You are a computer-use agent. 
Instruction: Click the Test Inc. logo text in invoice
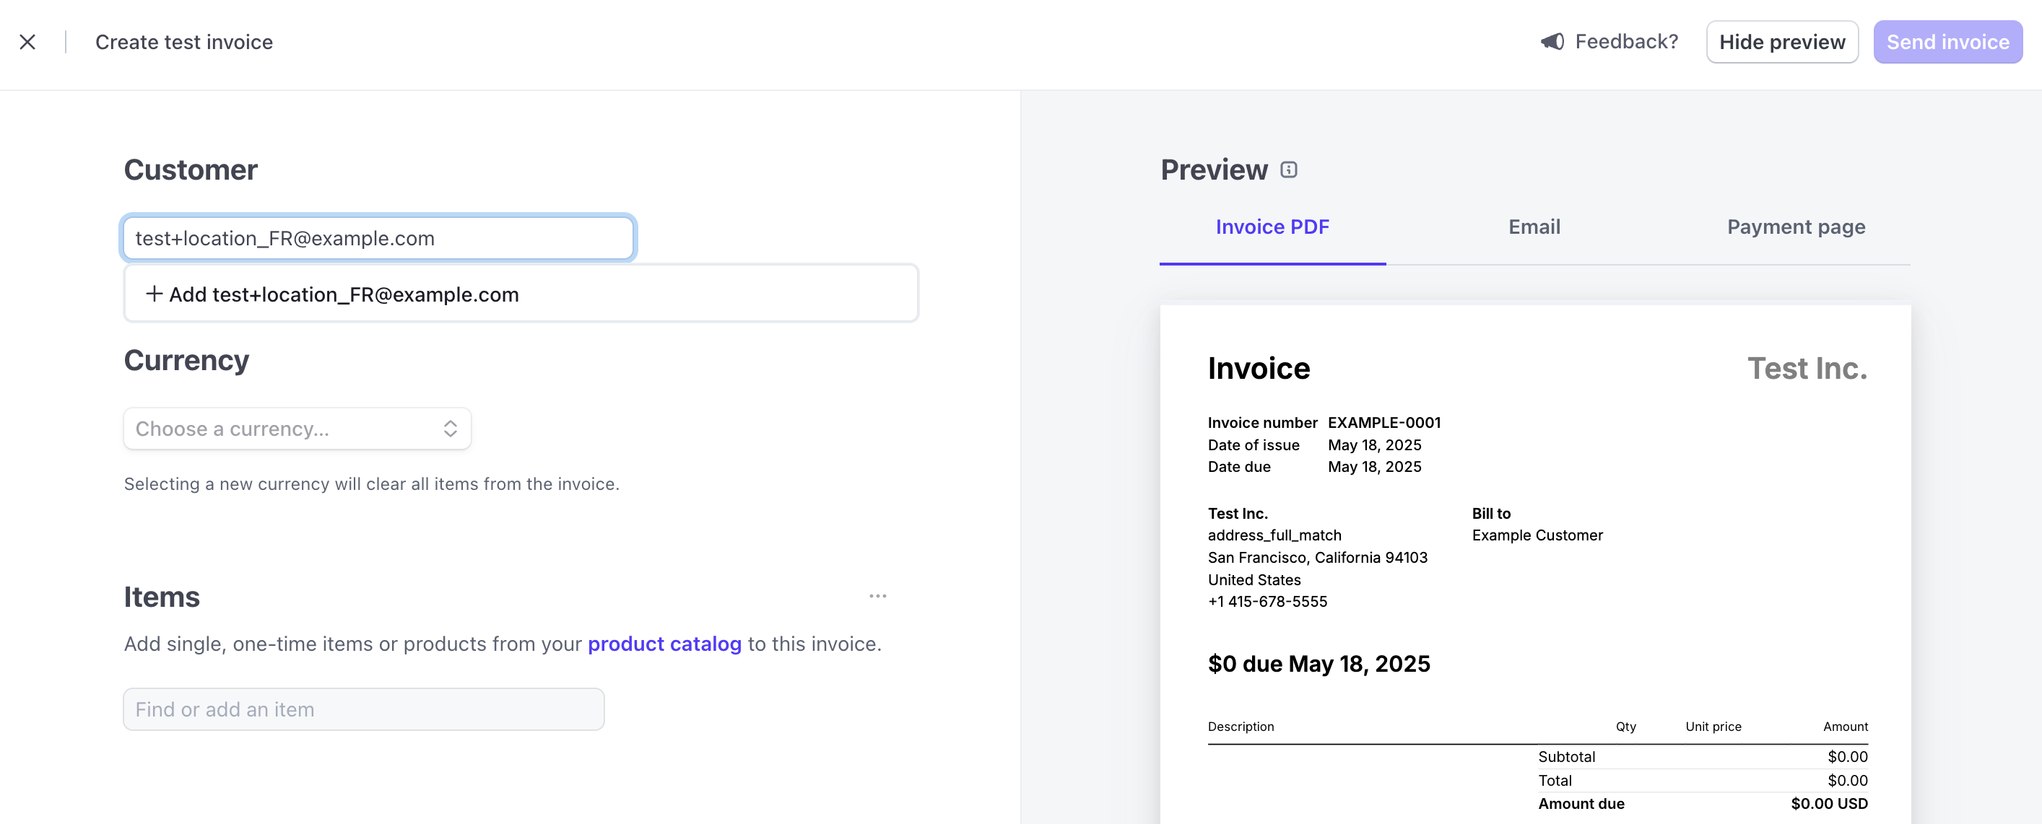pyautogui.click(x=1807, y=369)
